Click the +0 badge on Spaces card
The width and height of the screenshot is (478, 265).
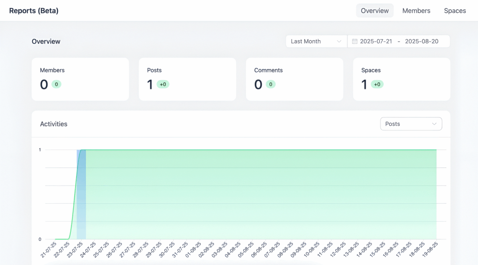pos(377,85)
